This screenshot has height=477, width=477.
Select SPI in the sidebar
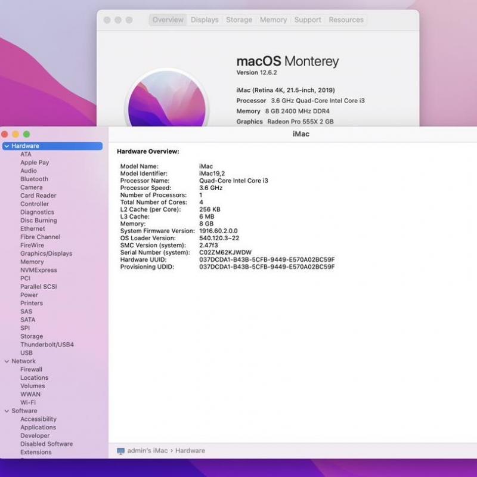pos(25,328)
